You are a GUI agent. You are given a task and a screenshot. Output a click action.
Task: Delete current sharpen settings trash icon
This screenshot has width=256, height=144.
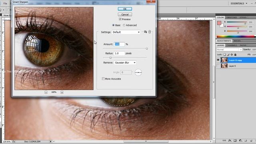pos(150,32)
